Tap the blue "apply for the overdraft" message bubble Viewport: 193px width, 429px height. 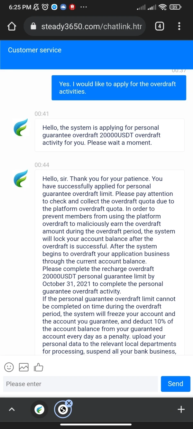coord(119,88)
